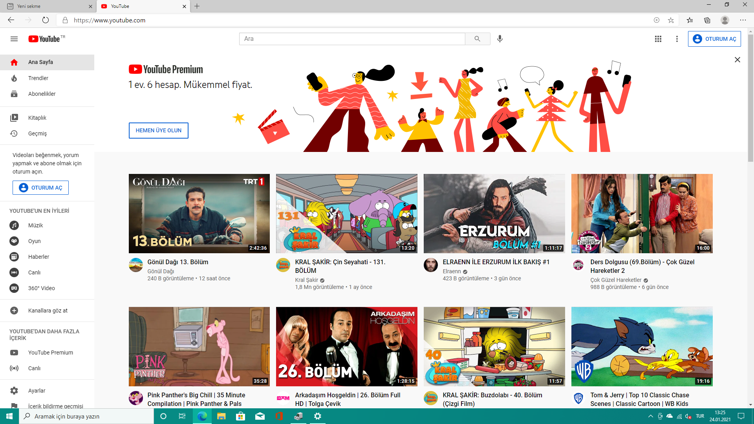Viewport: 754px width, 424px height.
Task: Click into the Ara search field
Action: pyautogui.click(x=351, y=39)
